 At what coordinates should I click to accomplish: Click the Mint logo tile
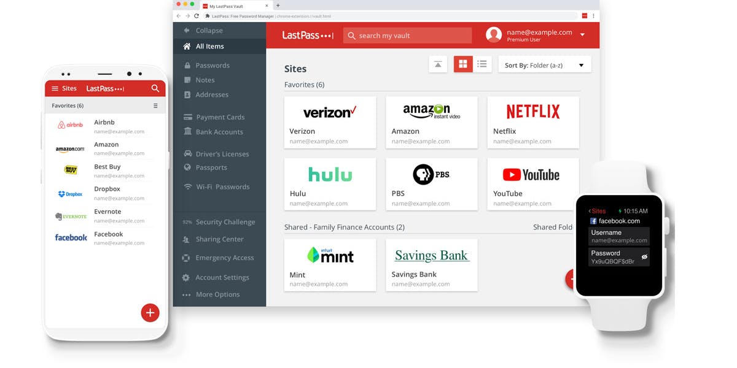click(x=330, y=255)
